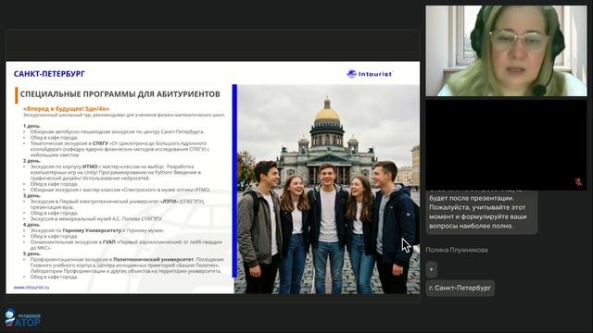Click the students photo on the slide
Image resolution: width=593 pixels, height=333 pixels.
coord(327,189)
